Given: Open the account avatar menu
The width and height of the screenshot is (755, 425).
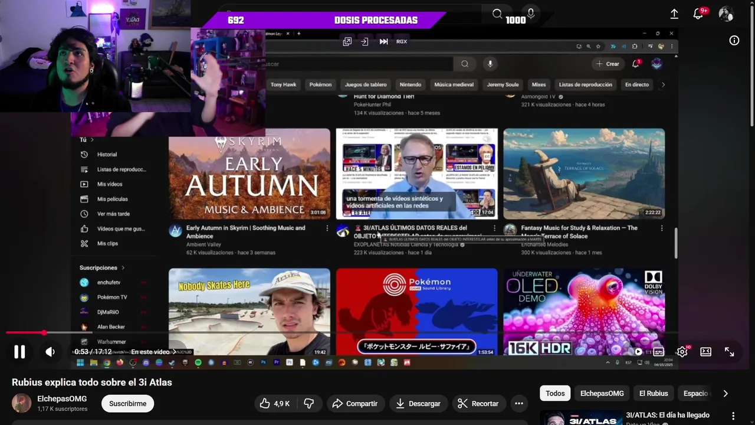Looking at the screenshot, I should tap(726, 14).
